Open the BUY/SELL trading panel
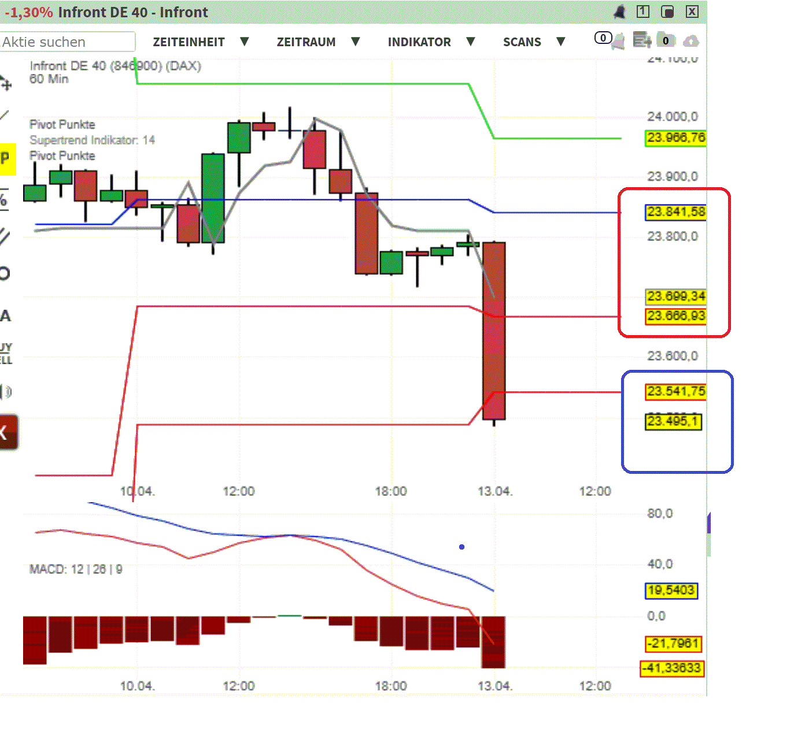The width and height of the screenshot is (794, 742). (x=6, y=353)
